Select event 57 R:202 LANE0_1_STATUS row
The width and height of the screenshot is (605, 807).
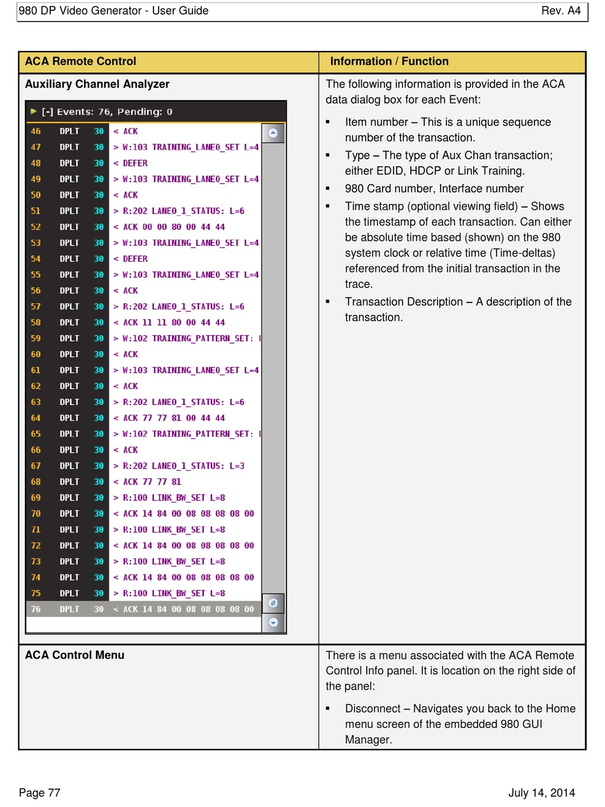point(144,306)
